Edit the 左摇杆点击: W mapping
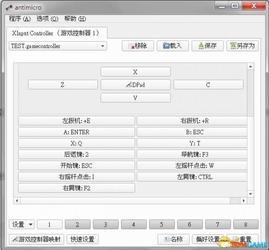The height and width of the screenshot is (250, 269). pyautogui.click(x=192, y=166)
